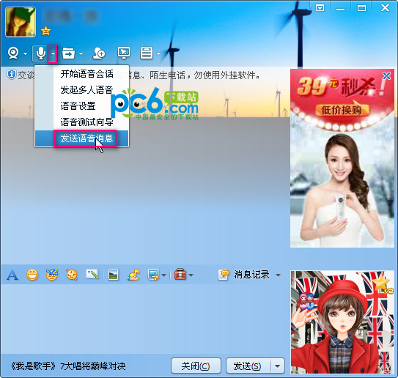Open video call options dropdown arrow
Image resolution: width=398 pixels, height=378 pixels.
click(x=25, y=53)
